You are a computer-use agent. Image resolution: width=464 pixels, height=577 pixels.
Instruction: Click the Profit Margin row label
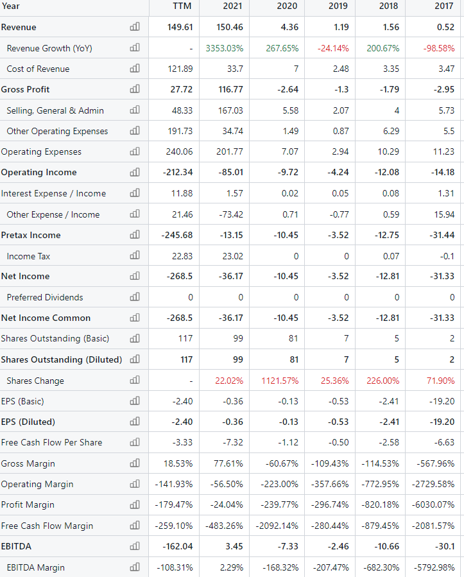28,504
